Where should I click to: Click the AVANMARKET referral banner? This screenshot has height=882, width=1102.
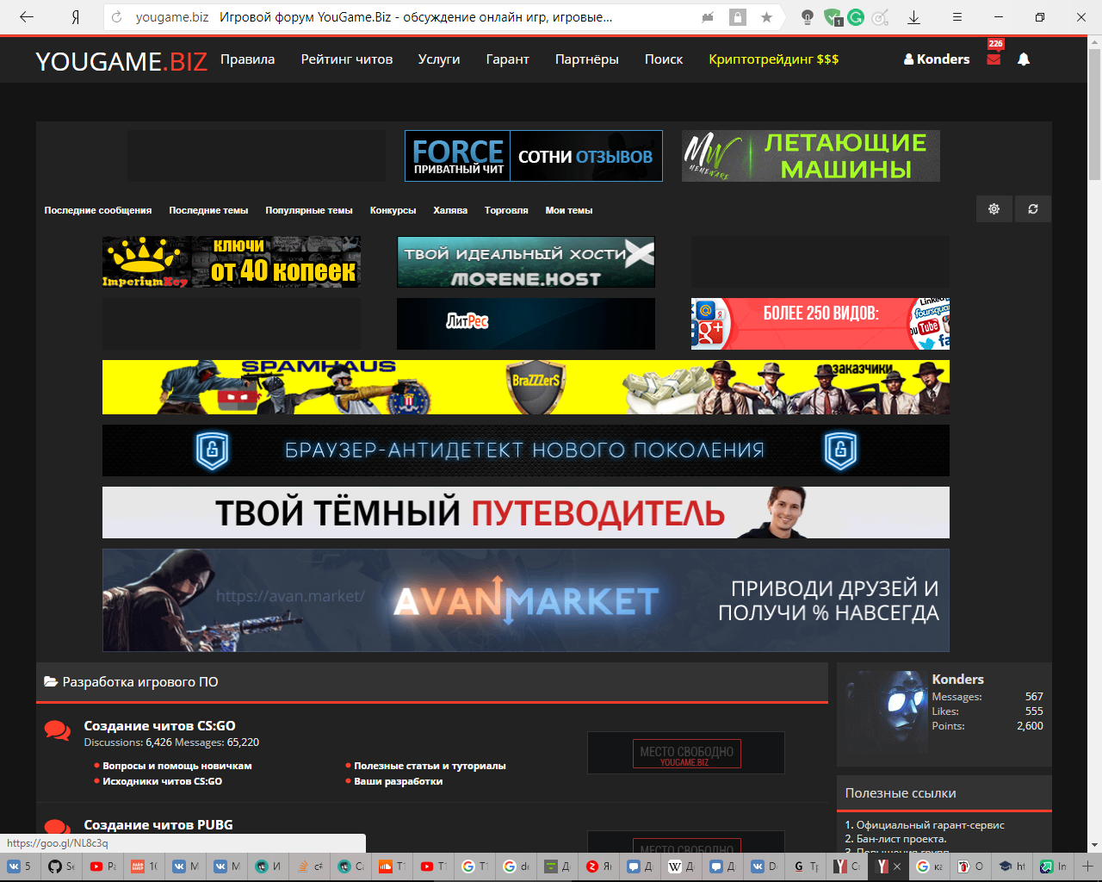coord(526,600)
